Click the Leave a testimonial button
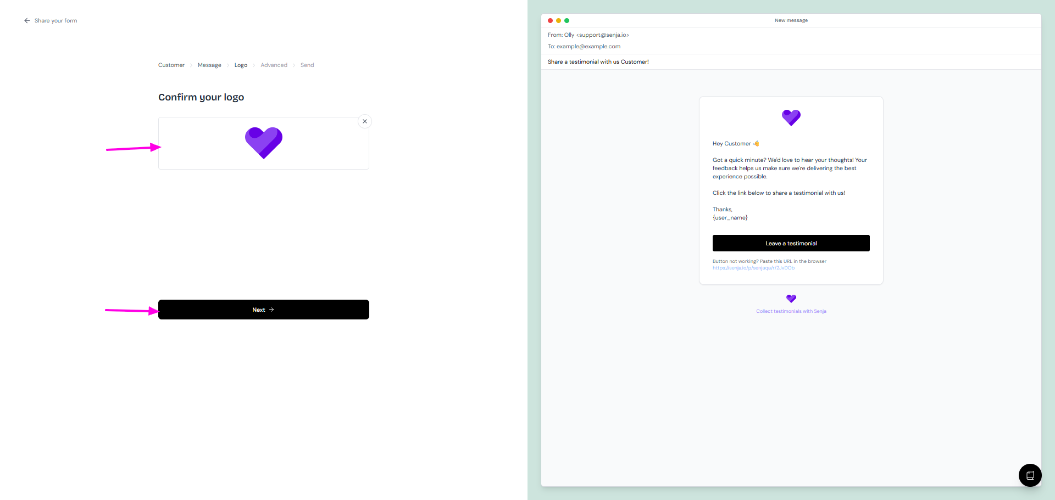Viewport: 1055px width, 500px height. point(791,243)
